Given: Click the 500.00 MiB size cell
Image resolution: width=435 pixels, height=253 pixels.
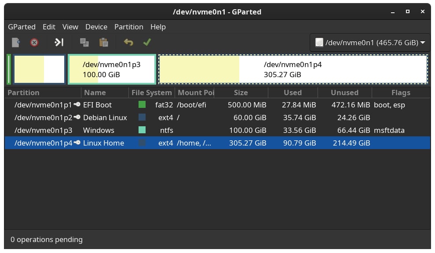Looking at the screenshot, I should click(247, 105).
